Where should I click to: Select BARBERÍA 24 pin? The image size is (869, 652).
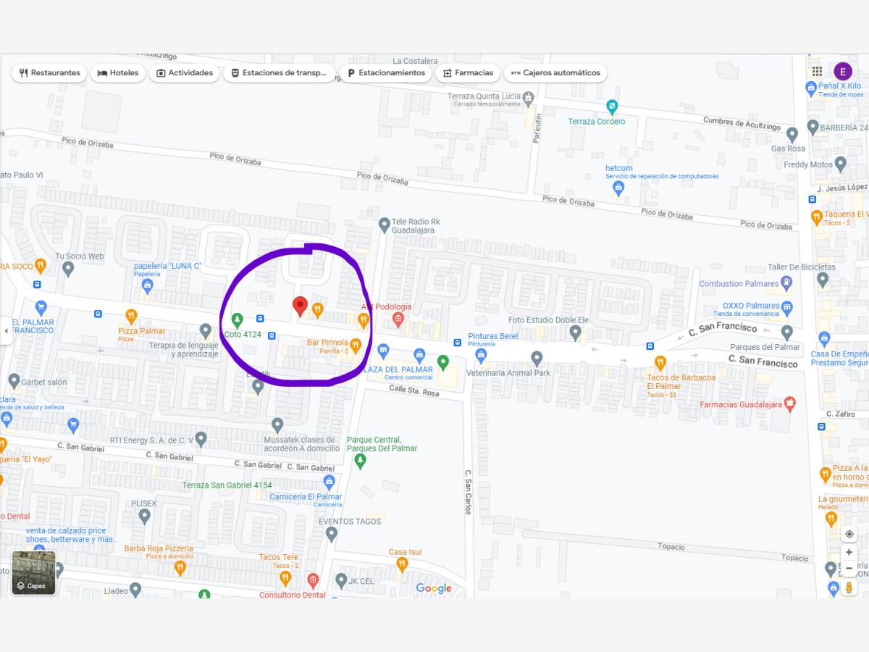813,128
